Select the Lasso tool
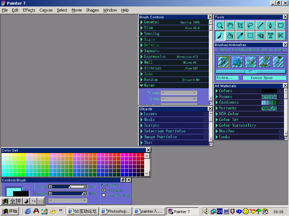 coord(250,26)
